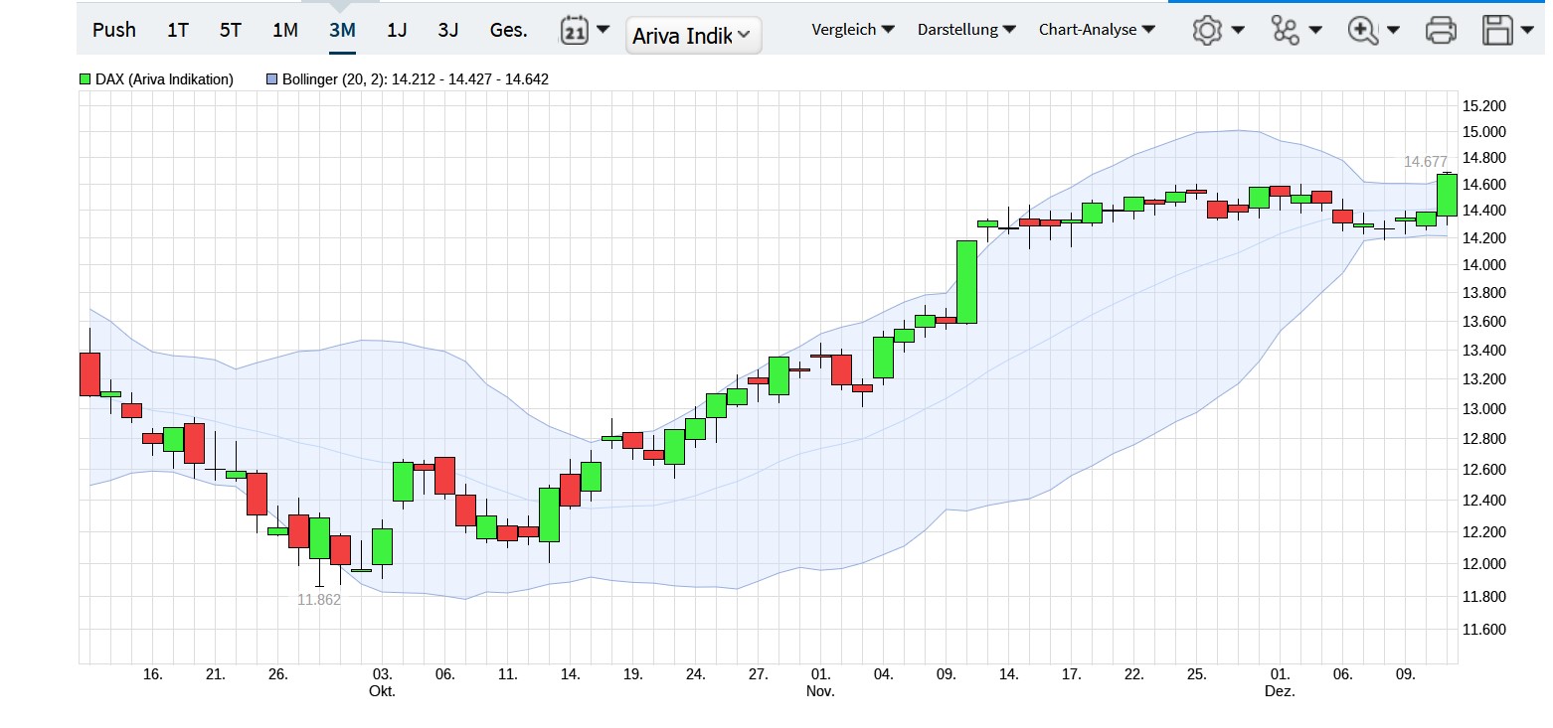
Task: Select the last green candle peaking at 14.677
Action: tap(1447, 195)
